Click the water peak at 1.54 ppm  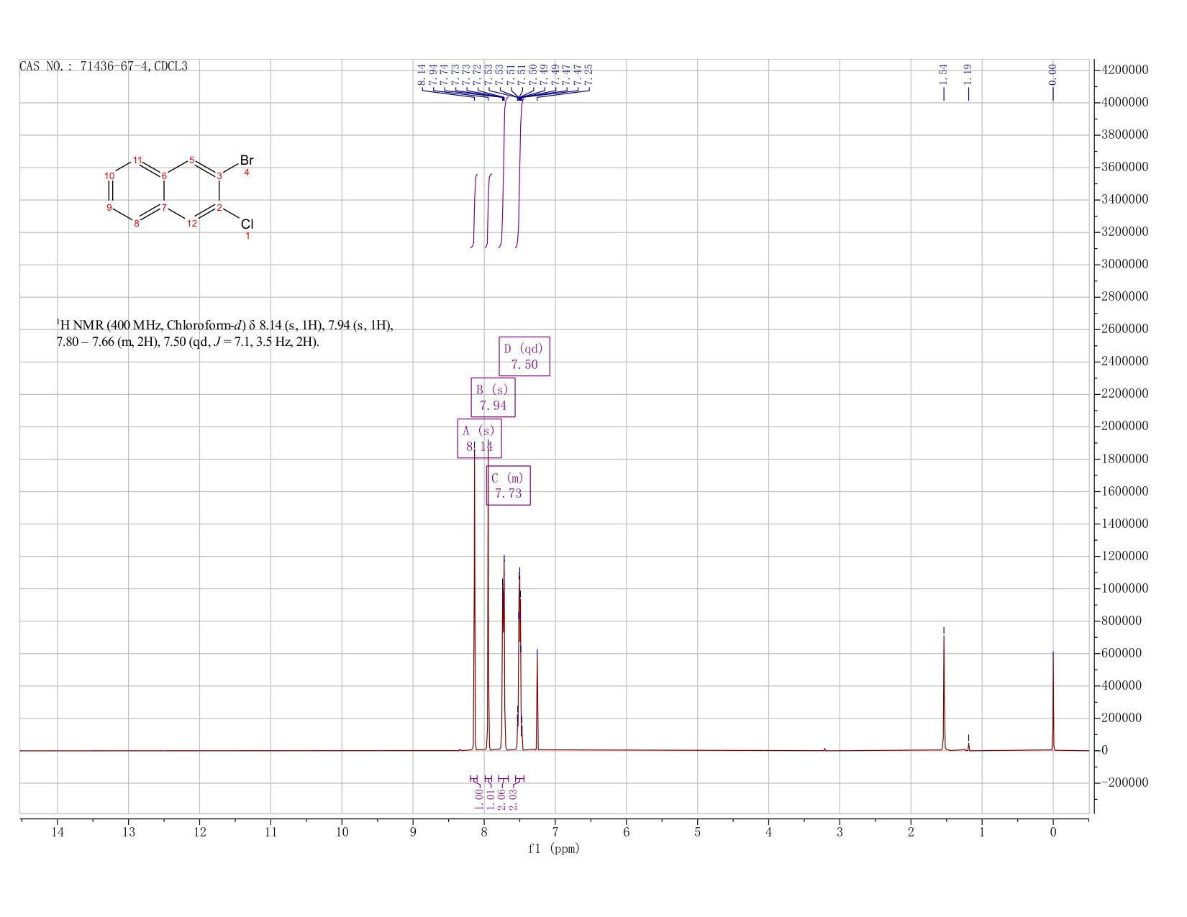[944, 694]
